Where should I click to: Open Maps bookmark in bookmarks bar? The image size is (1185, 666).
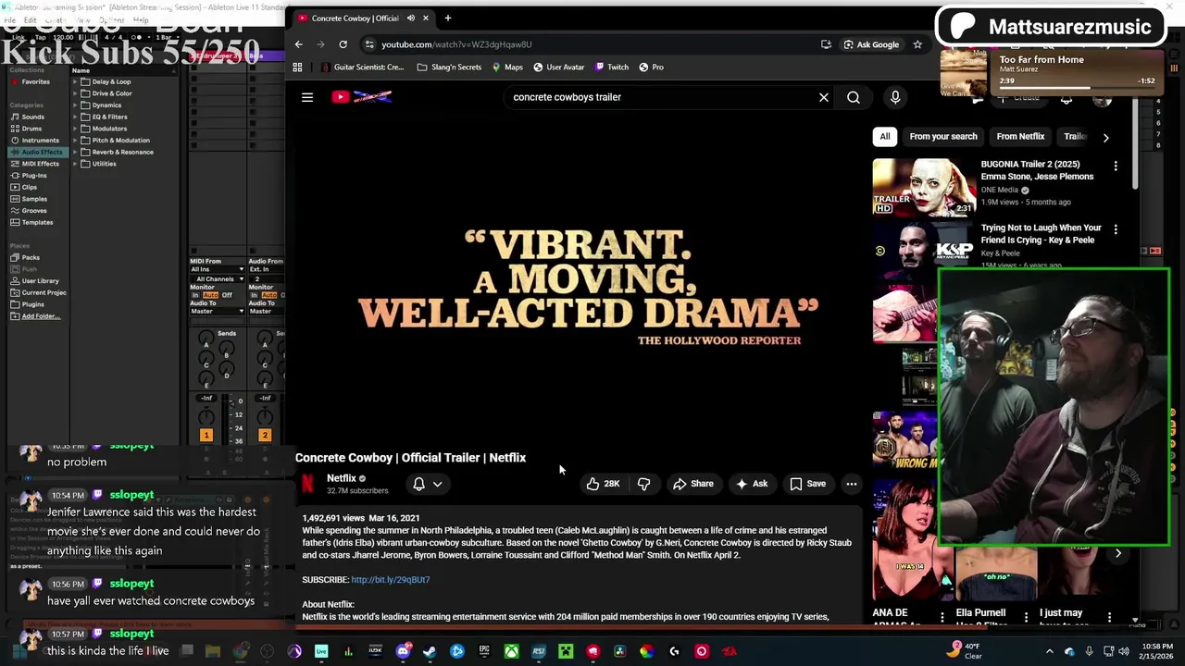(x=507, y=68)
